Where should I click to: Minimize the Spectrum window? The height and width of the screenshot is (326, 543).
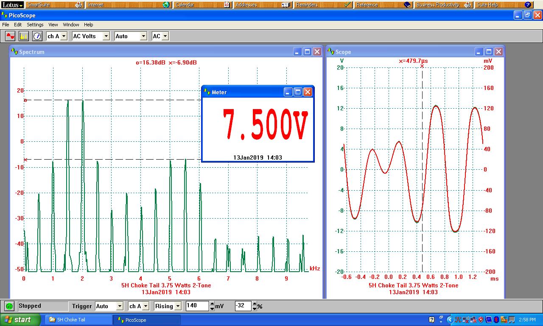(297, 52)
